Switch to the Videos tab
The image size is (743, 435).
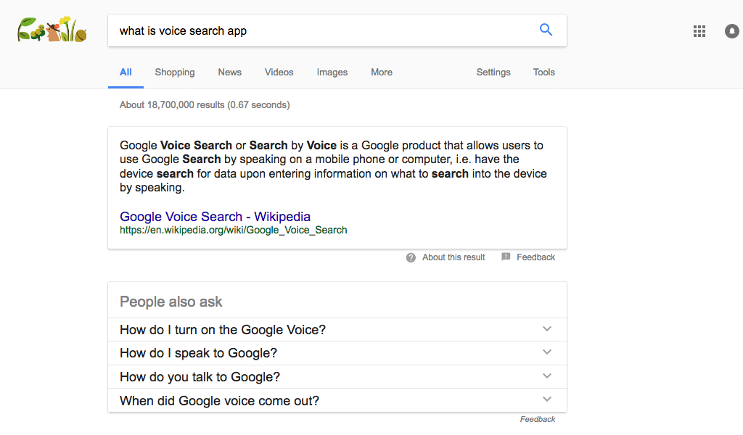coord(279,72)
